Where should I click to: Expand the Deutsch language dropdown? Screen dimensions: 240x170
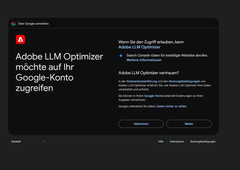28,142
